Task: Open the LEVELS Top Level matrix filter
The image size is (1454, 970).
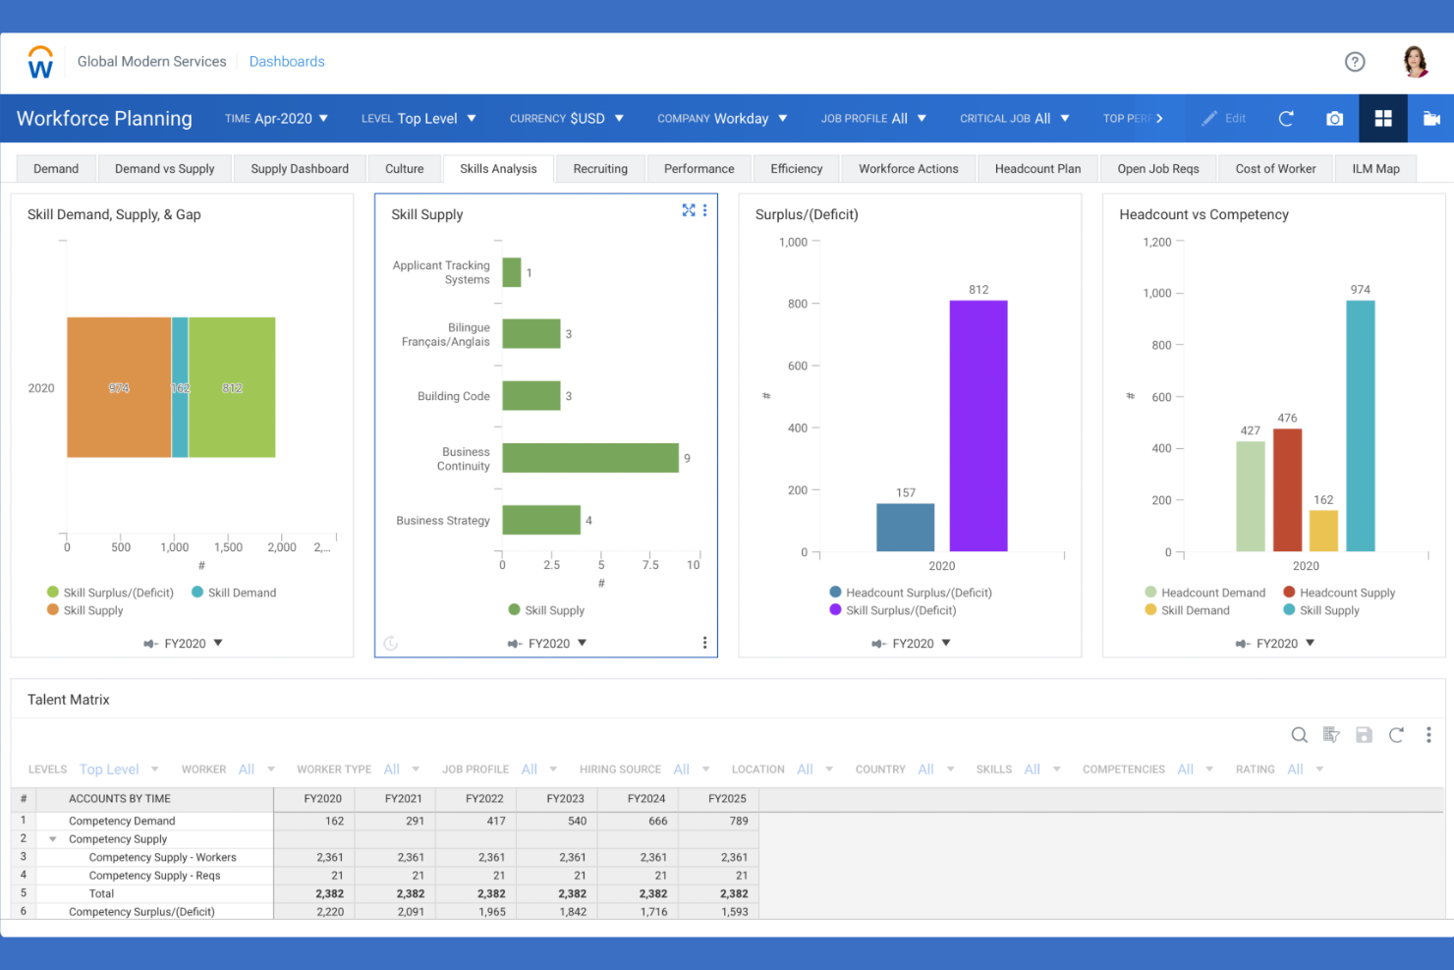Action: (94, 770)
